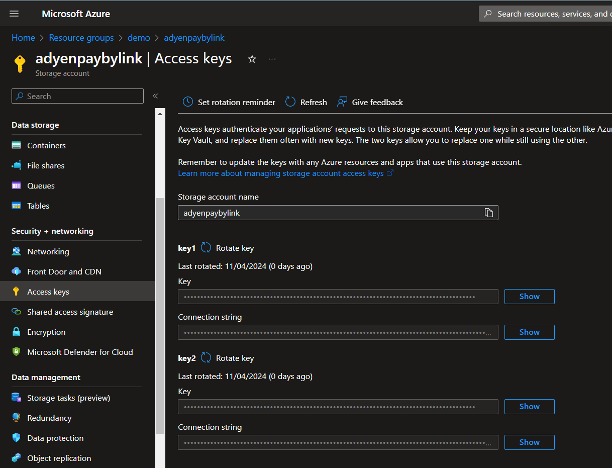The height and width of the screenshot is (468, 612).
Task: Open the Azure portal hamburger menu
Action: click(x=14, y=14)
